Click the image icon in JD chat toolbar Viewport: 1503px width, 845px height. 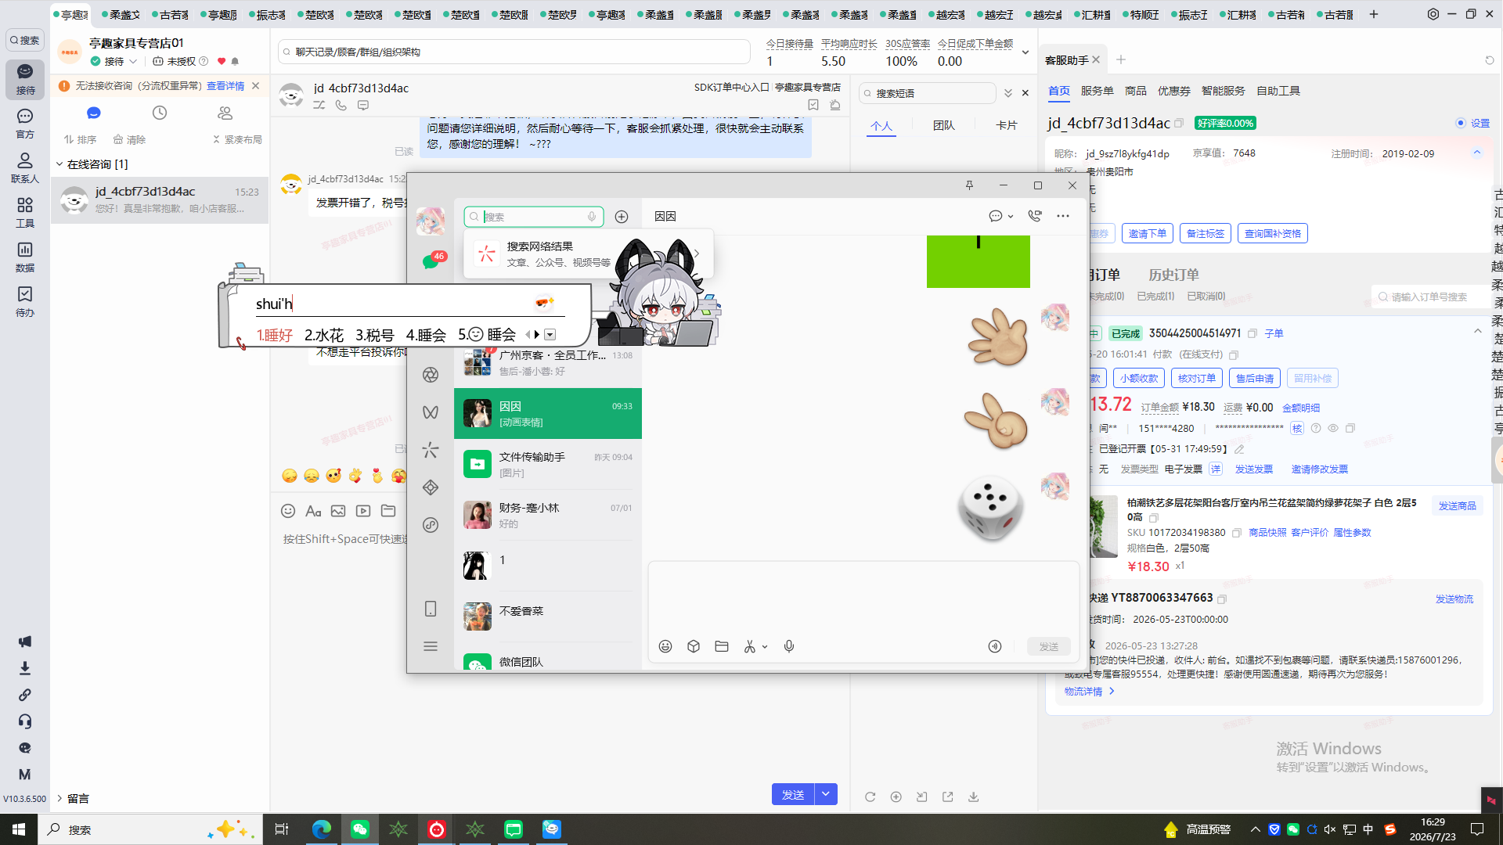338,511
